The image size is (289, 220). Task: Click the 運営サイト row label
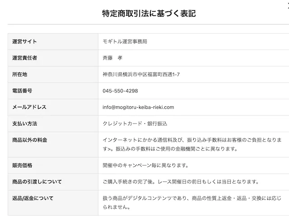pos(25,41)
